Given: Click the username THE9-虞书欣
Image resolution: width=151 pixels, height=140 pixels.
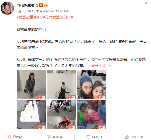Looking at the screenshot, I should pos(27,5).
